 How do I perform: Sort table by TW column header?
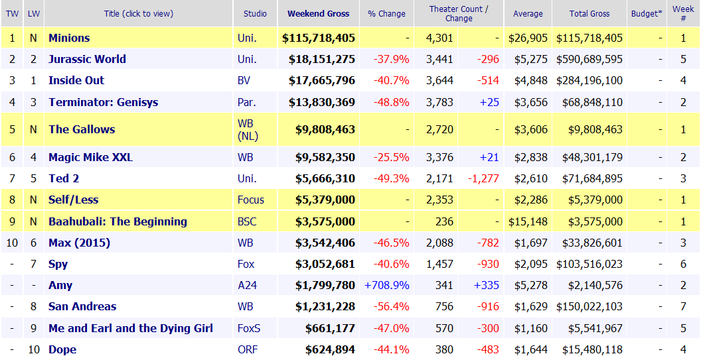(12, 14)
